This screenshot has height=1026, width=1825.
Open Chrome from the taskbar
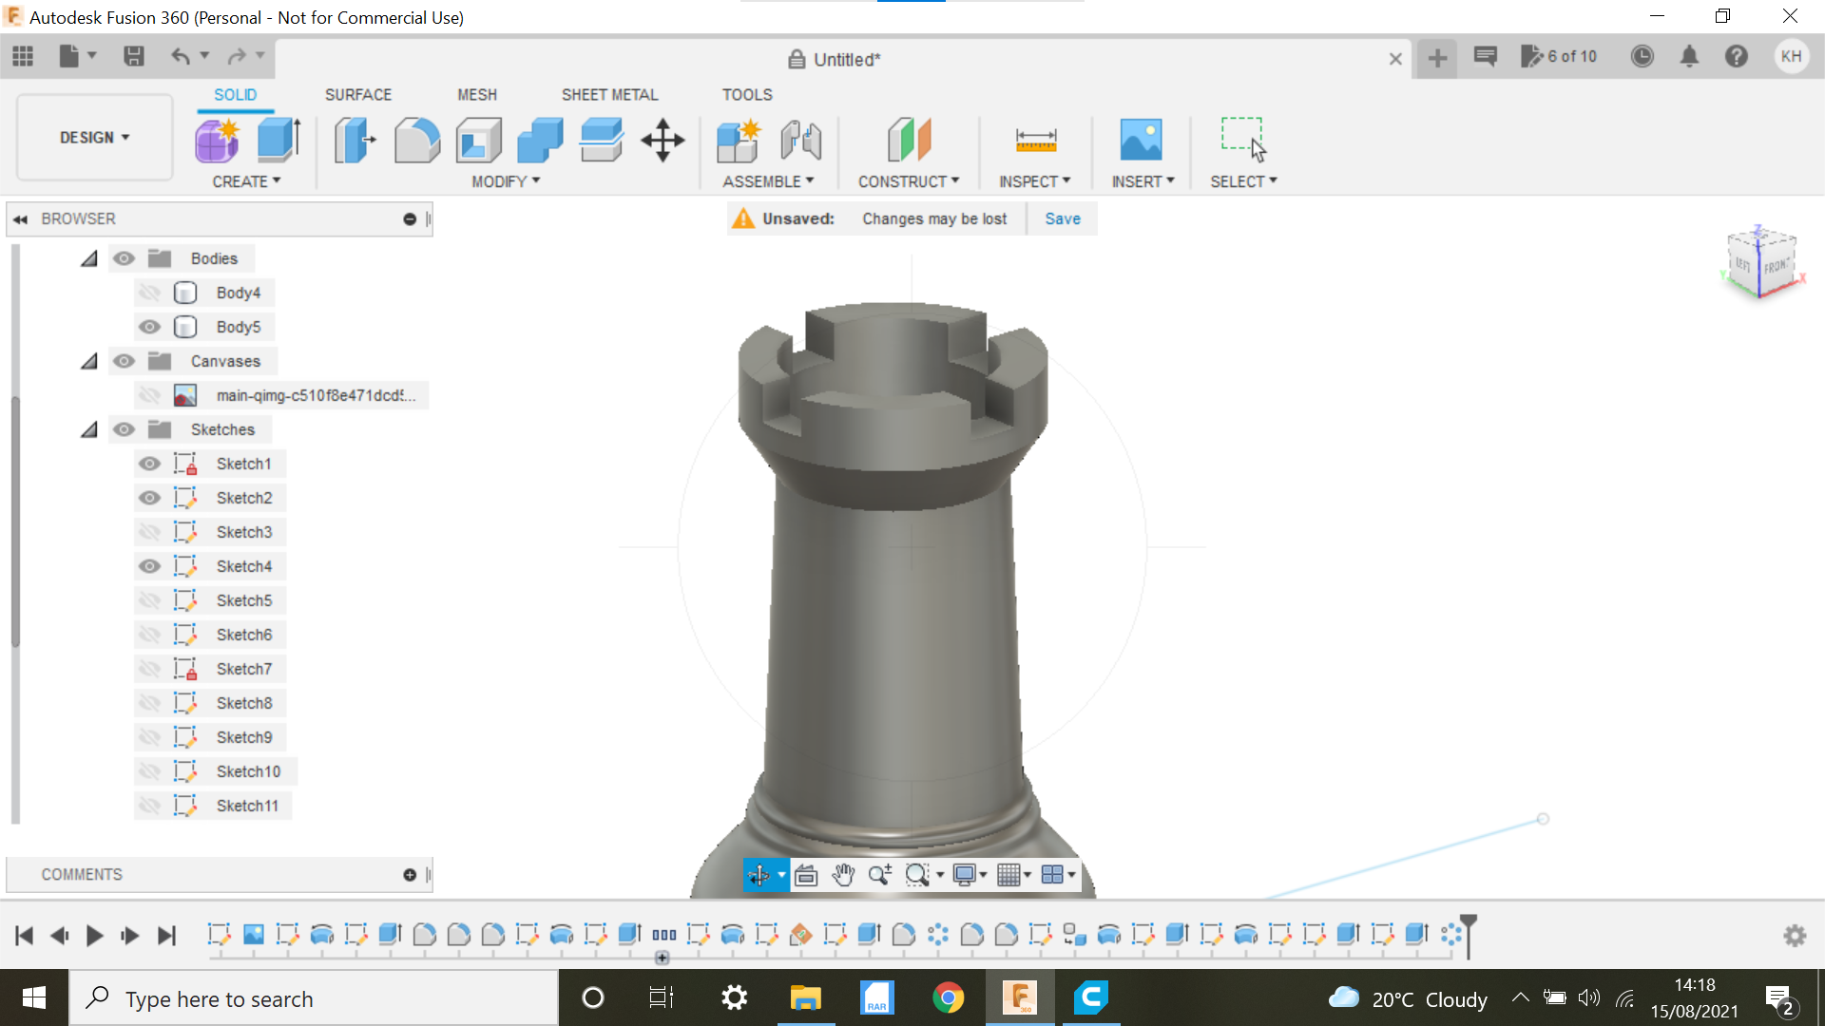[x=948, y=997]
